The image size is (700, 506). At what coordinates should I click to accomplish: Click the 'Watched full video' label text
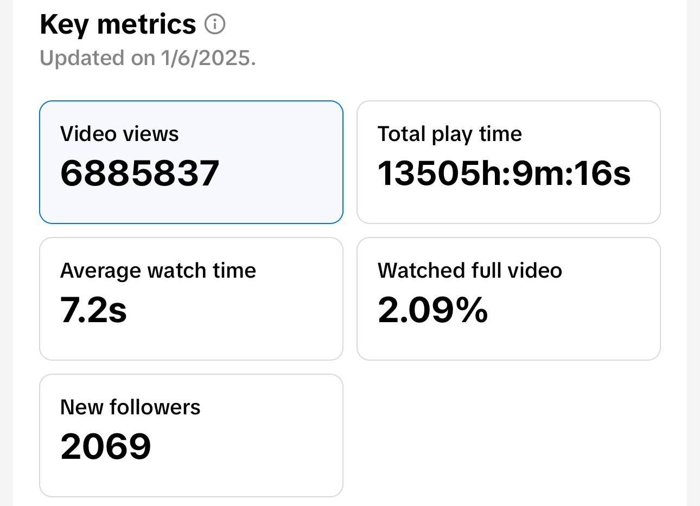pos(469,271)
